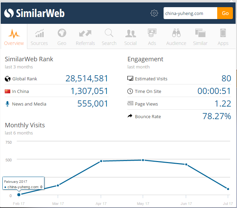This screenshot has width=237, height=208.
Task: Click the Global Rank value 28,514,581
Action: coord(87,79)
